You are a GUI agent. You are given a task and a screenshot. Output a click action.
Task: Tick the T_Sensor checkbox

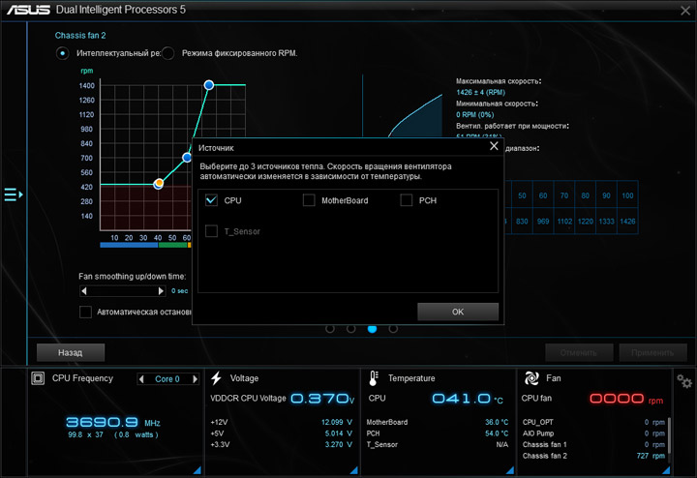pyautogui.click(x=212, y=231)
